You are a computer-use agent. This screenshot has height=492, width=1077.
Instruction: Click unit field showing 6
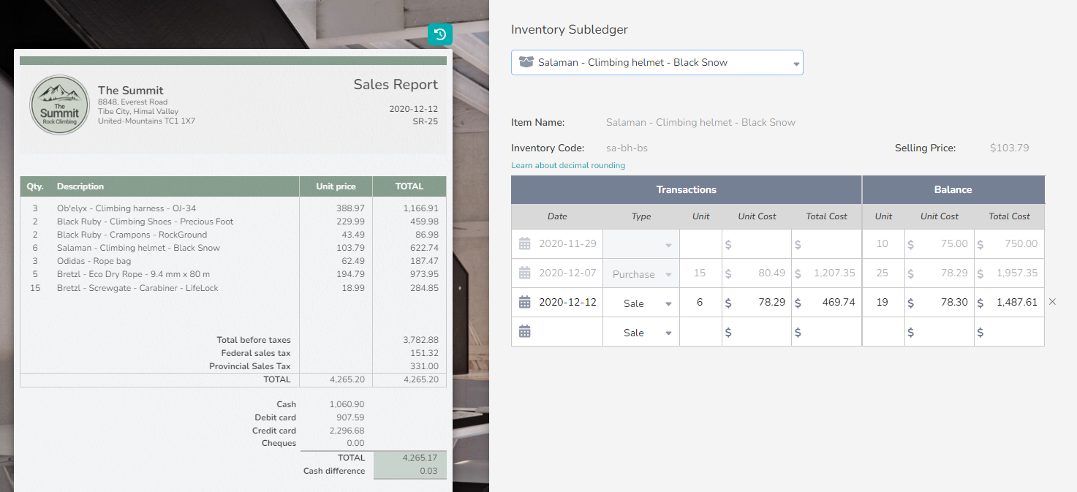700,303
